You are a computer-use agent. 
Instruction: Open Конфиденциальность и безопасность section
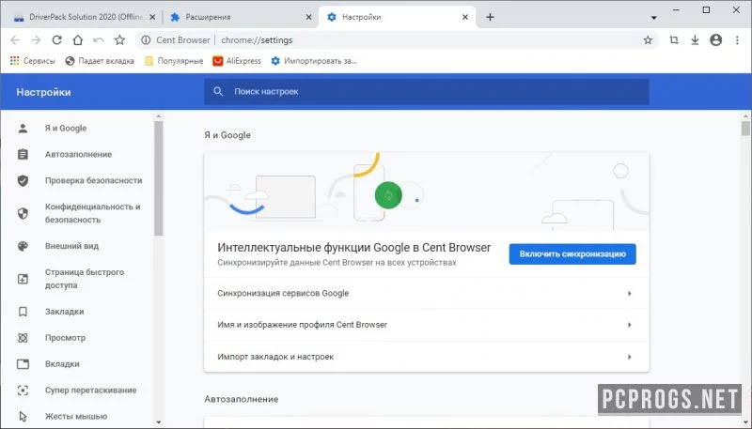click(x=92, y=213)
